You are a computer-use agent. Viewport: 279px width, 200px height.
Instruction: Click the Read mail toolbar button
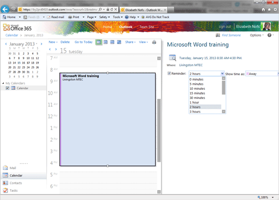[x=55, y=17]
